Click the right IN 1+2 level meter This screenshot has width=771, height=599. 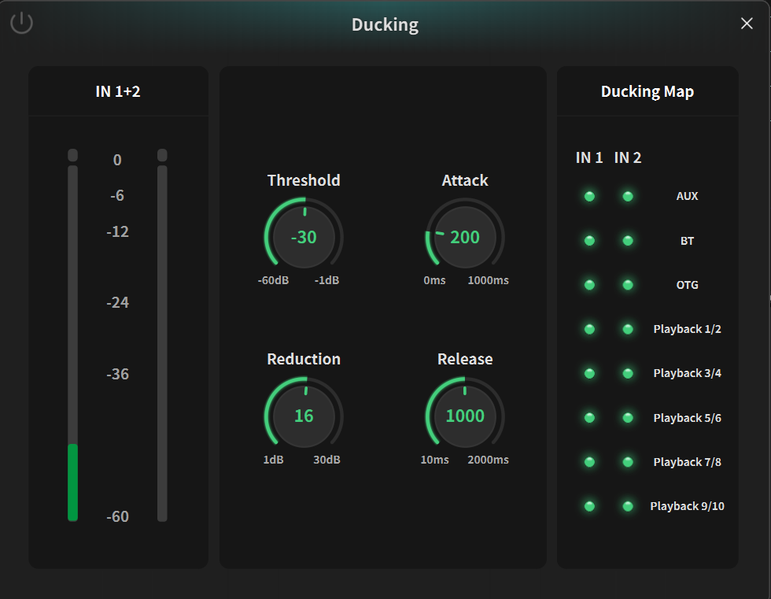(x=162, y=335)
